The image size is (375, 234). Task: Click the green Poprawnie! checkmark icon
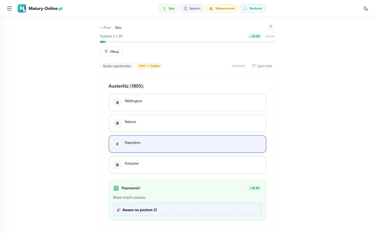pos(116,188)
